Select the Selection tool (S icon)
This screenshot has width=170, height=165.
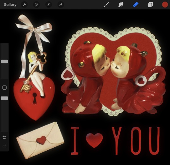click(48, 5)
